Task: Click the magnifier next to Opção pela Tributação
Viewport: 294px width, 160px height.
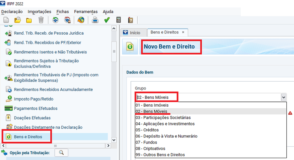Action: point(61,153)
